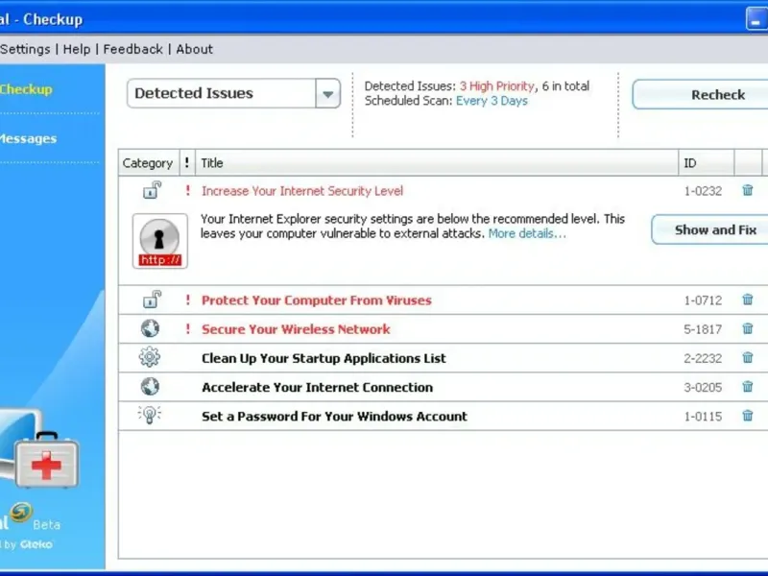Click the Every 3 Days scheduled scan link
Screen dimensions: 768x576
(x=492, y=101)
